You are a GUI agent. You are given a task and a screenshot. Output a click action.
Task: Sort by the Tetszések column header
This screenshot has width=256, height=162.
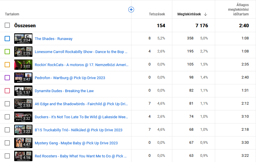point(157,14)
